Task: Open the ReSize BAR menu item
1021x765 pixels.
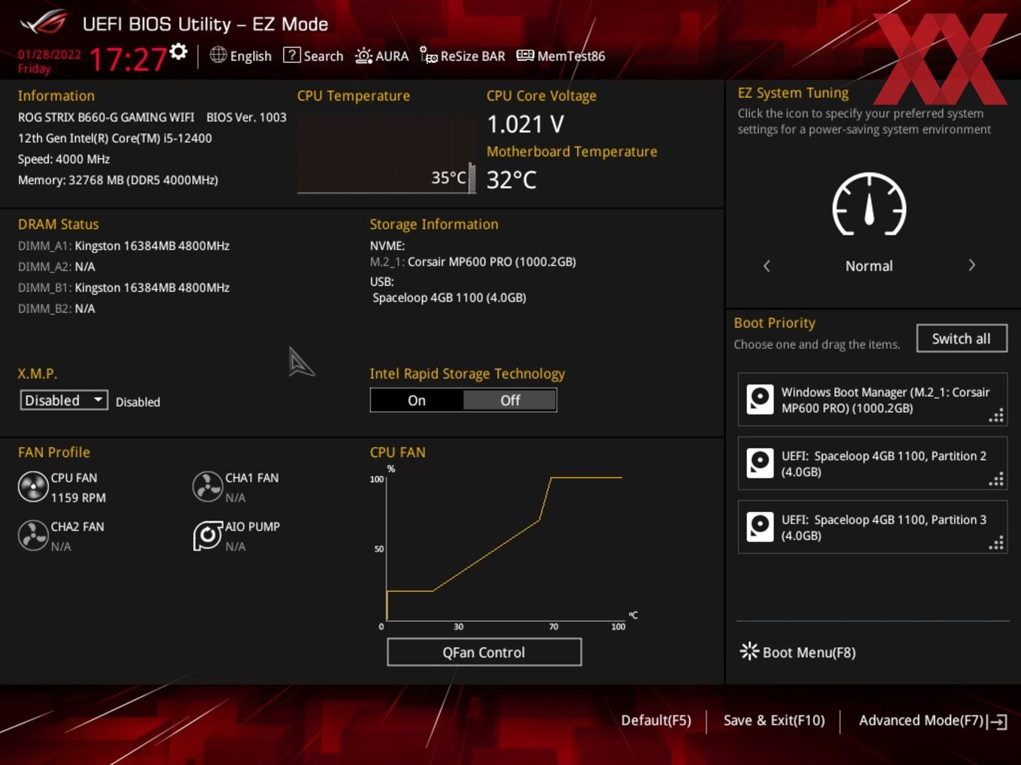Action: pos(462,55)
